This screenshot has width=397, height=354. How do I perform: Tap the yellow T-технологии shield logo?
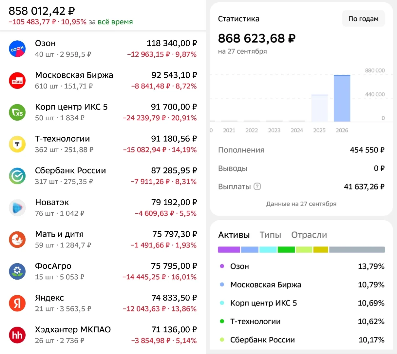coord(17,144)
